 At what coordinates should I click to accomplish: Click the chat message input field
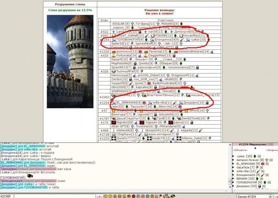55,196
